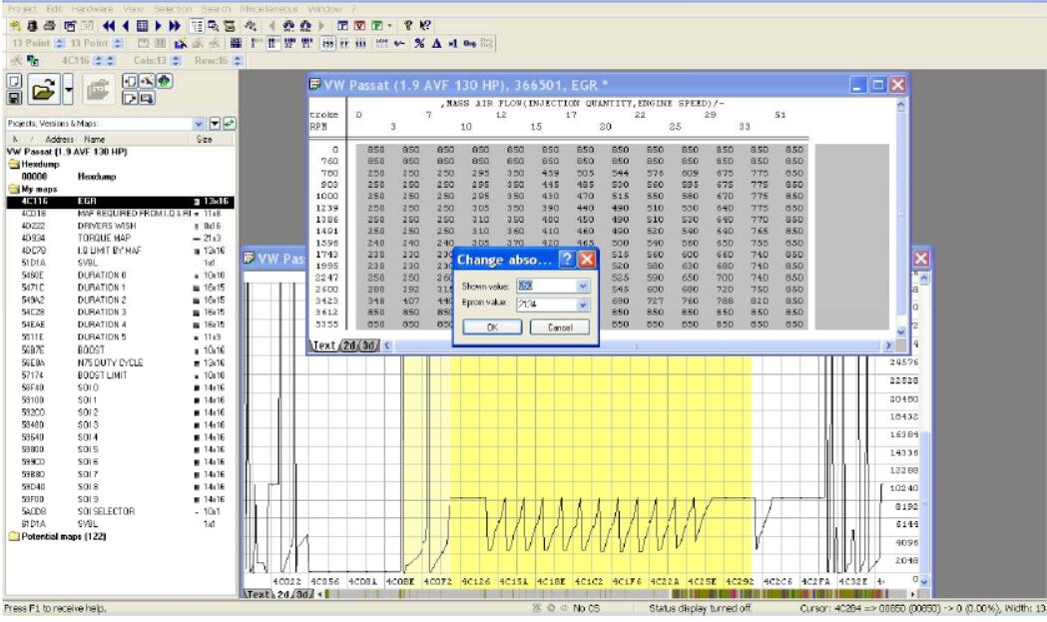Image resolution: width=1047 pixels, height=622 pixels.
Task: Open Eprom value dropdown arrow
Action: pos(582,304)
